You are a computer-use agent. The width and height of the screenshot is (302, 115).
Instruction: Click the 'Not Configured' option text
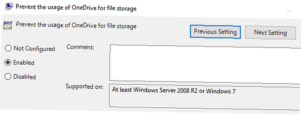click(34, 49)
